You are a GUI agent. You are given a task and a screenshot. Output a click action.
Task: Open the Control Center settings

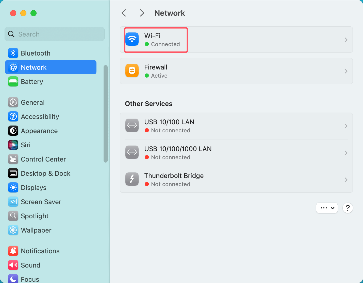point(43,159)
